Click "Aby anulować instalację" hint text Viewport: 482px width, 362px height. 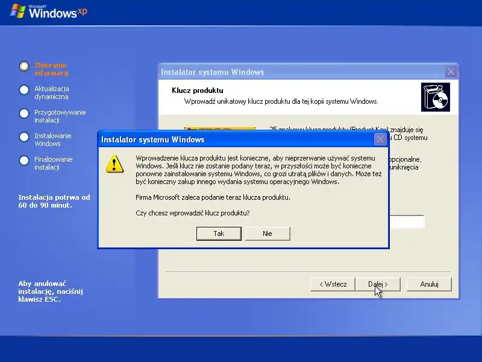click(x=51, y=291)
